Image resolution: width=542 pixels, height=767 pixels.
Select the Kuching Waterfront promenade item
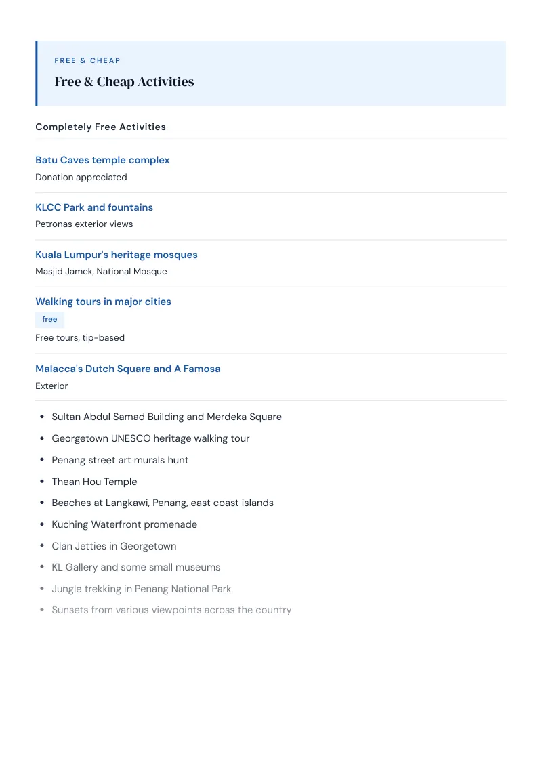pyautogui.click(x=124, y=524)
